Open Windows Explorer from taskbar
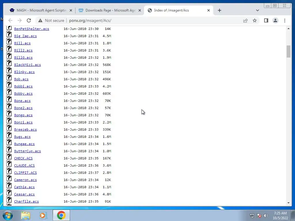 26,216
